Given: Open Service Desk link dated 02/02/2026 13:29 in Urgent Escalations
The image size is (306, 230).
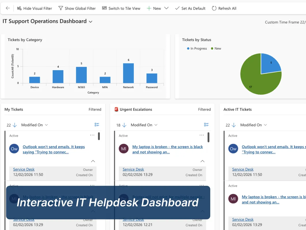Looking at the screenshot, I should (x=133, y=169).
